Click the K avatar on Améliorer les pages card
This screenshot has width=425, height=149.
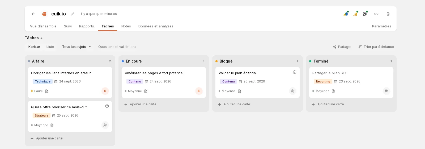coord(199,91)
